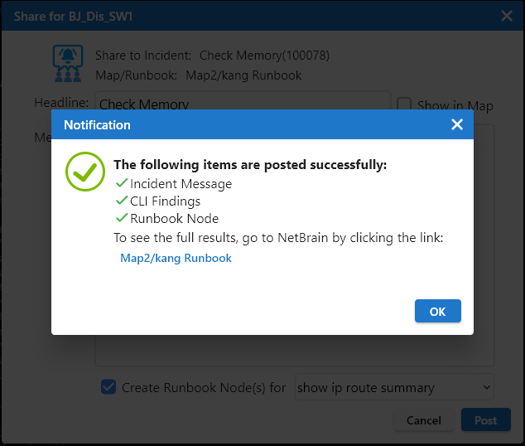Image resolution: width=525 pixels, height=446 pixels.
Task: Click the large green success checkmark icon
Action: (80, 171)
